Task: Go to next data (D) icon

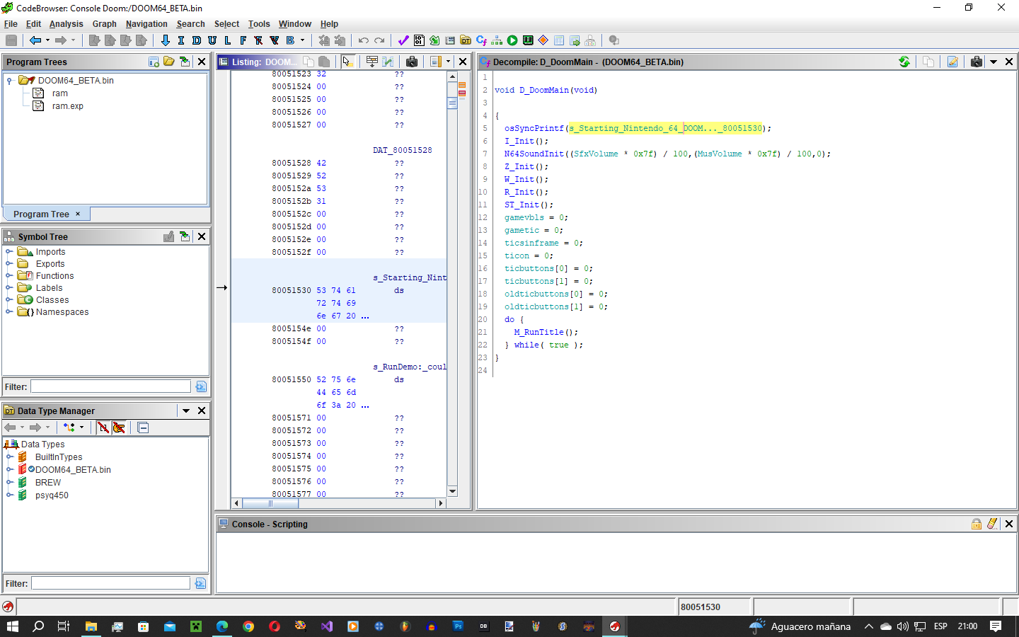Action: (197, 40)
